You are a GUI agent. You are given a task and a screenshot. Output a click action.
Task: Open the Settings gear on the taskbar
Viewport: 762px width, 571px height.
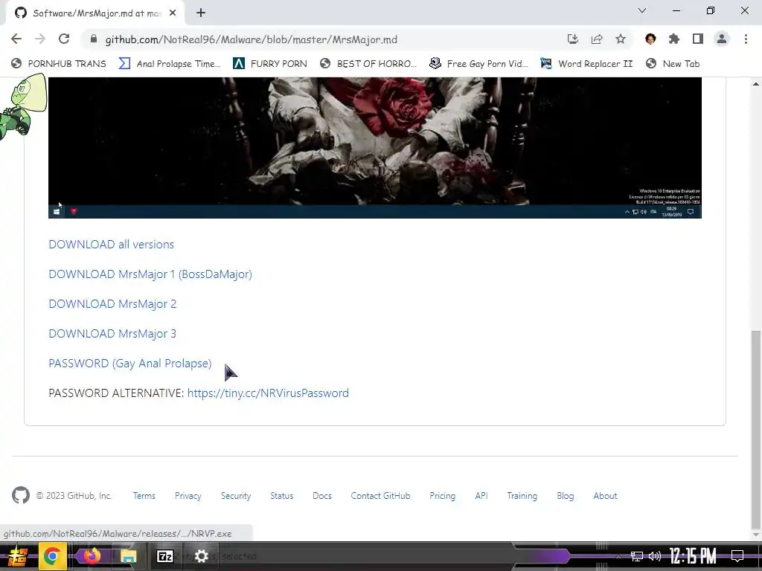[x=201, y=556]
